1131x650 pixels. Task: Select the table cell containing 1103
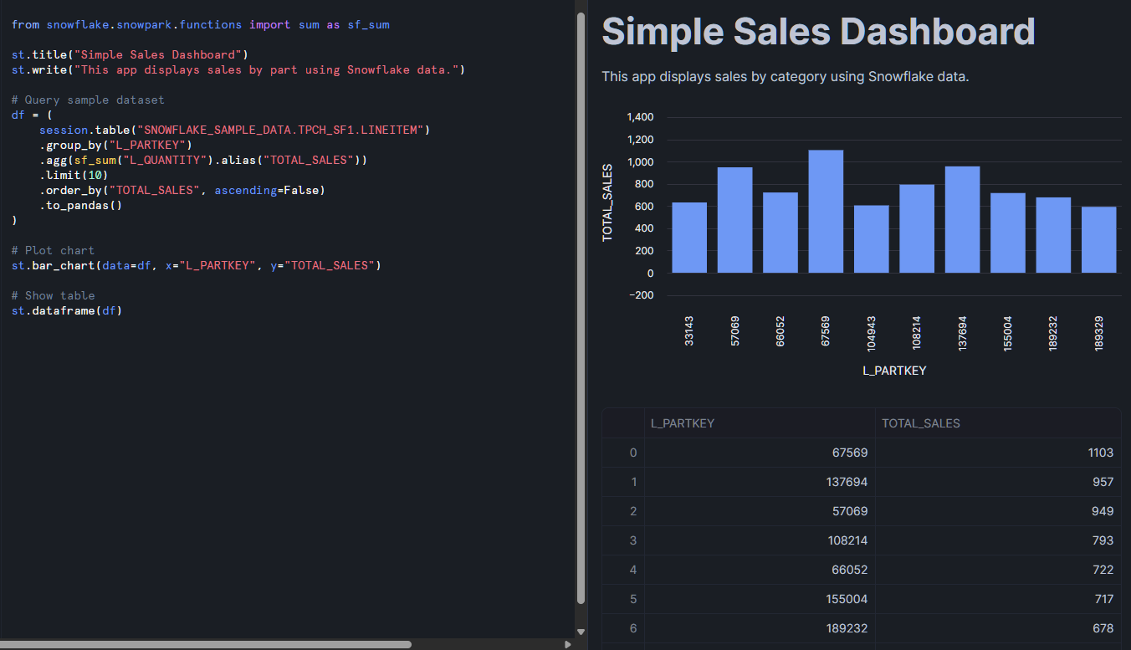point(997,453)
